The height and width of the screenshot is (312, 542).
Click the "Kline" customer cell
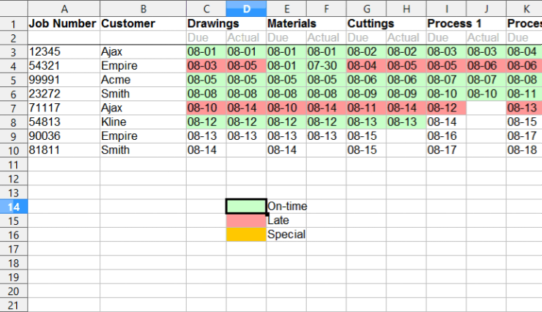point(142,122)
